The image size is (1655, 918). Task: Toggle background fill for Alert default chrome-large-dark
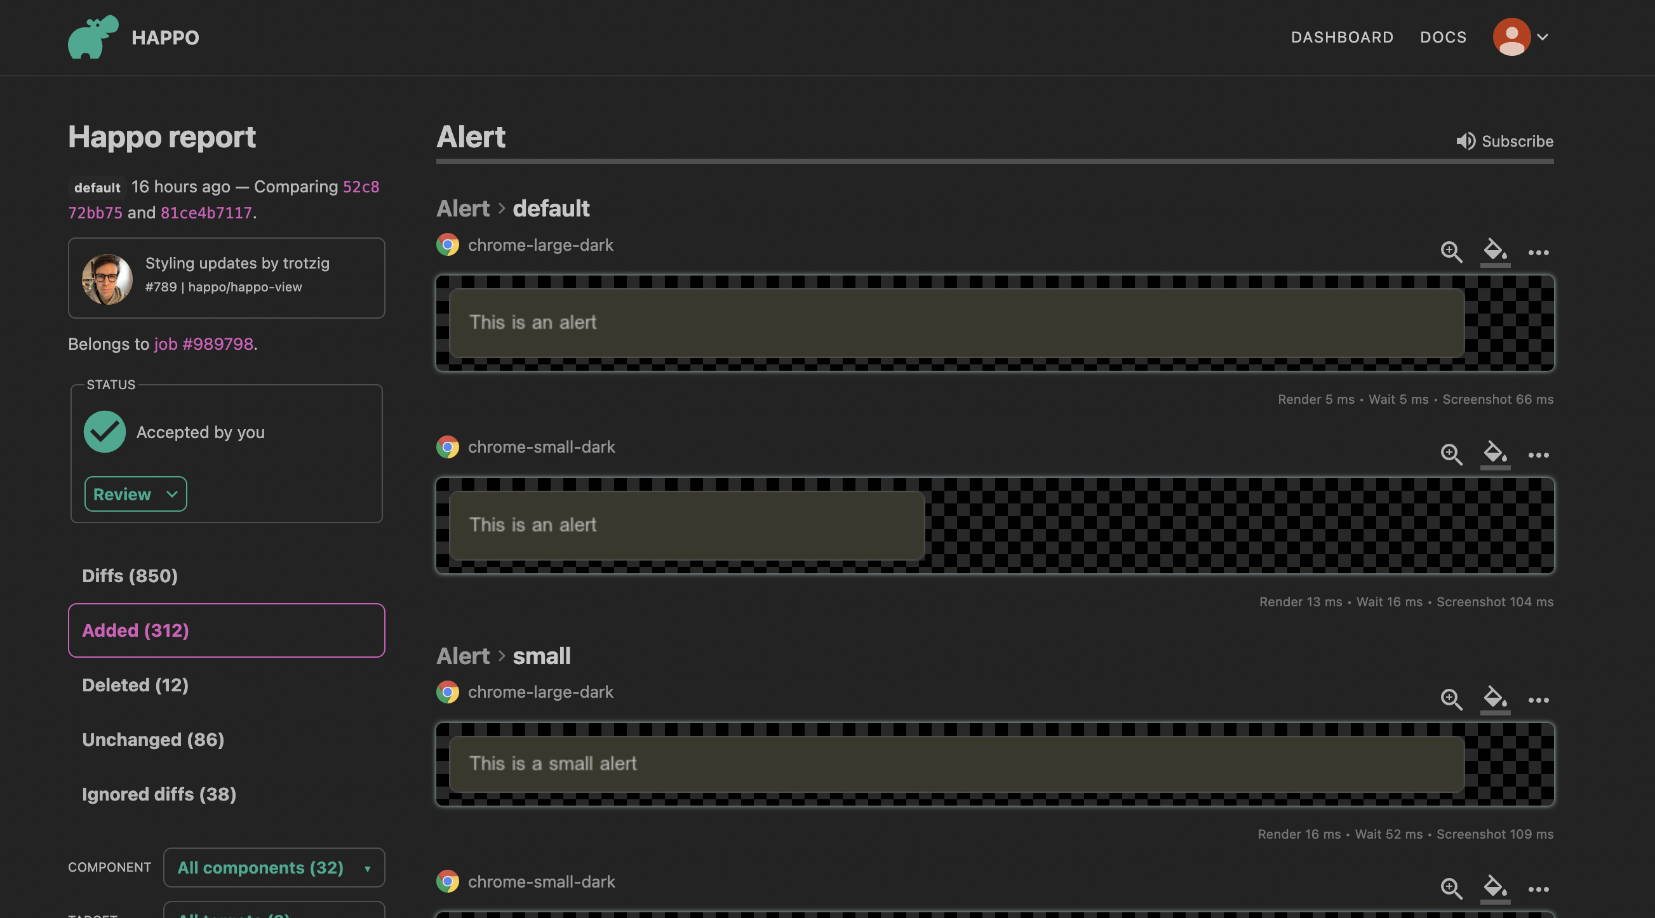[x=1494, y=251]
